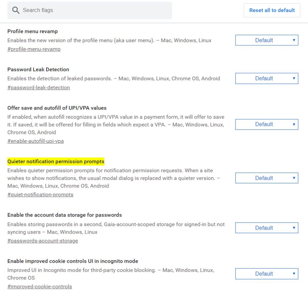
Task: Visit the #passwords-account-storage link
Action: coord(43,241)
